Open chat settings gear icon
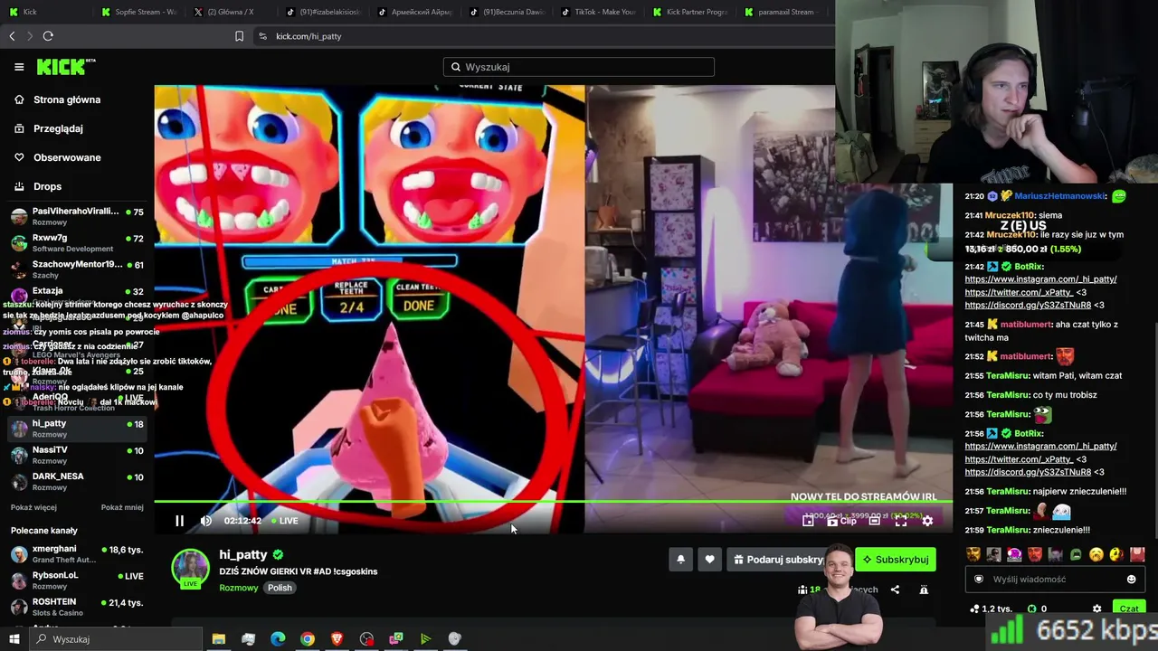1158x651 pixels. pyautogui.click(x=1097, y=609)
